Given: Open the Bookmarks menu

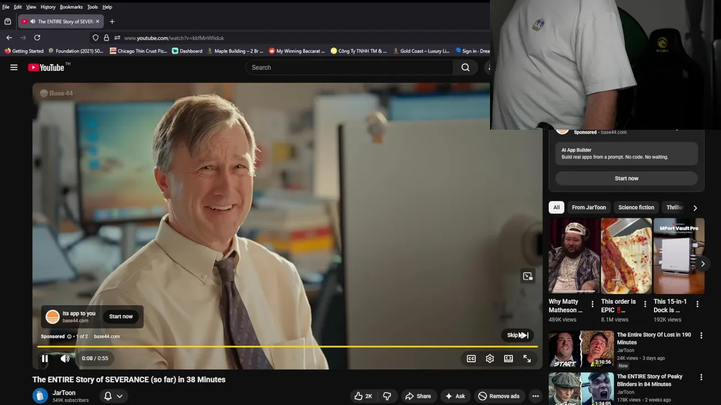Looking at the screenshot, I should coord(71,7).
